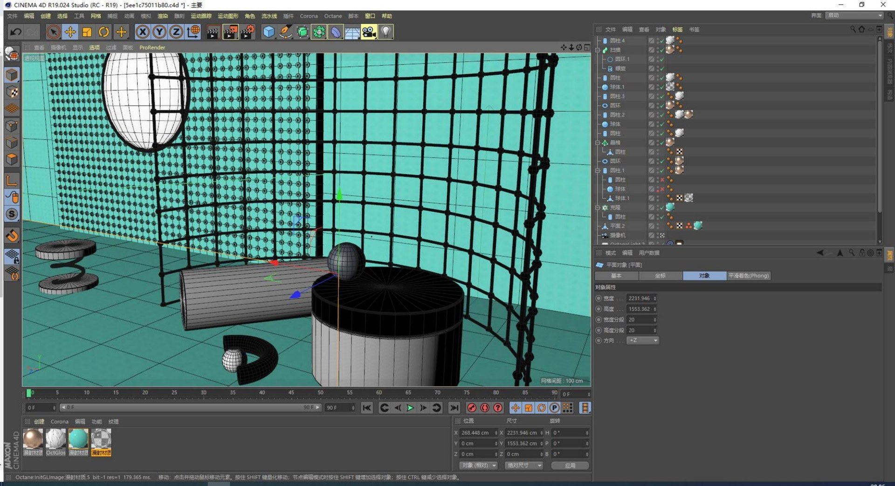Select the teal material swatch
The height and width of the screenshot is (486, 895).
point(78,439)
